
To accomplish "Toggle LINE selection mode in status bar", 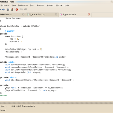I will 19,106.
